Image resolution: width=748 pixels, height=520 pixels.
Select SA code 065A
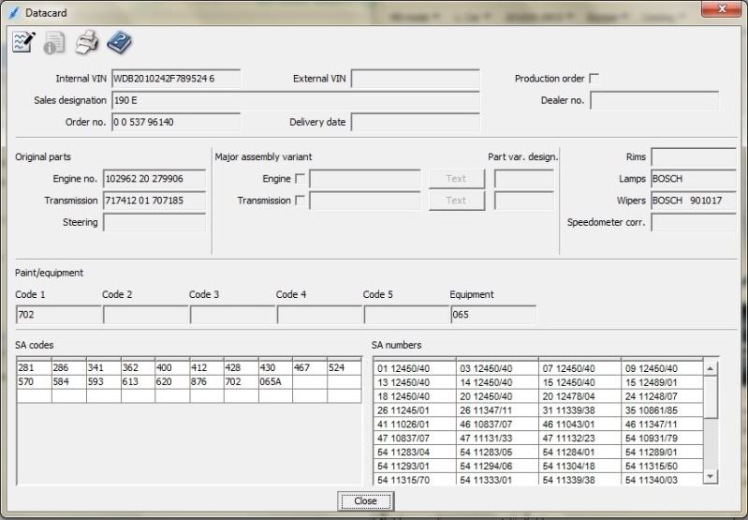pyautogui.click(x=276, y=381)
